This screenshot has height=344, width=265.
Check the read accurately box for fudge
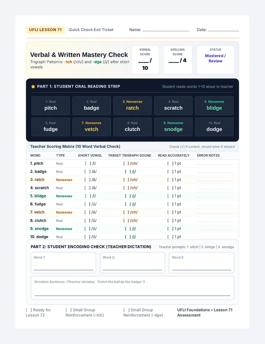tap(170, 204)
